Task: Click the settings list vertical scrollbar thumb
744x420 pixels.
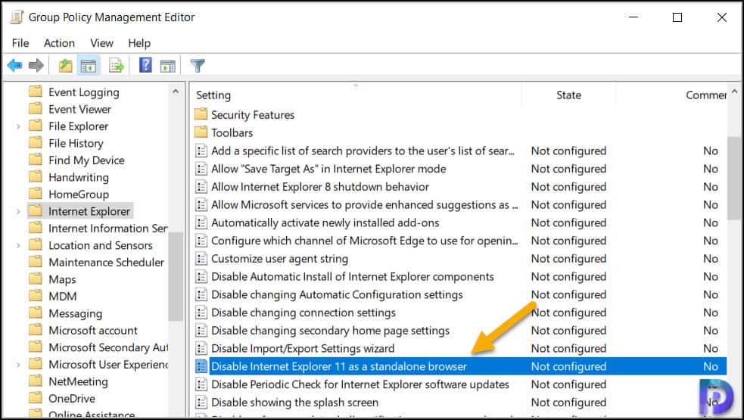Action: pos(734,178)
